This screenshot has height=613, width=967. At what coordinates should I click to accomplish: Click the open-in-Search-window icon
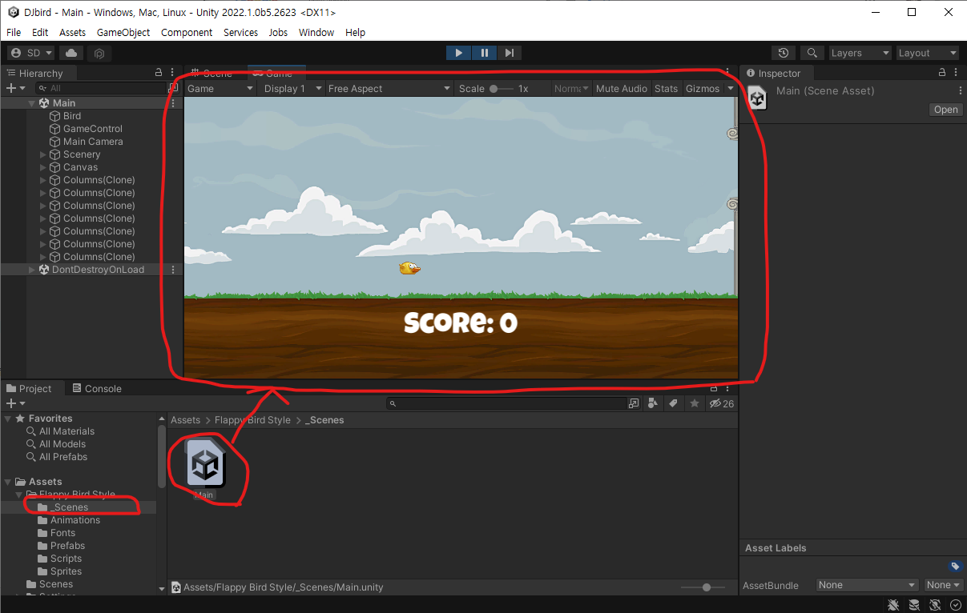634,403
